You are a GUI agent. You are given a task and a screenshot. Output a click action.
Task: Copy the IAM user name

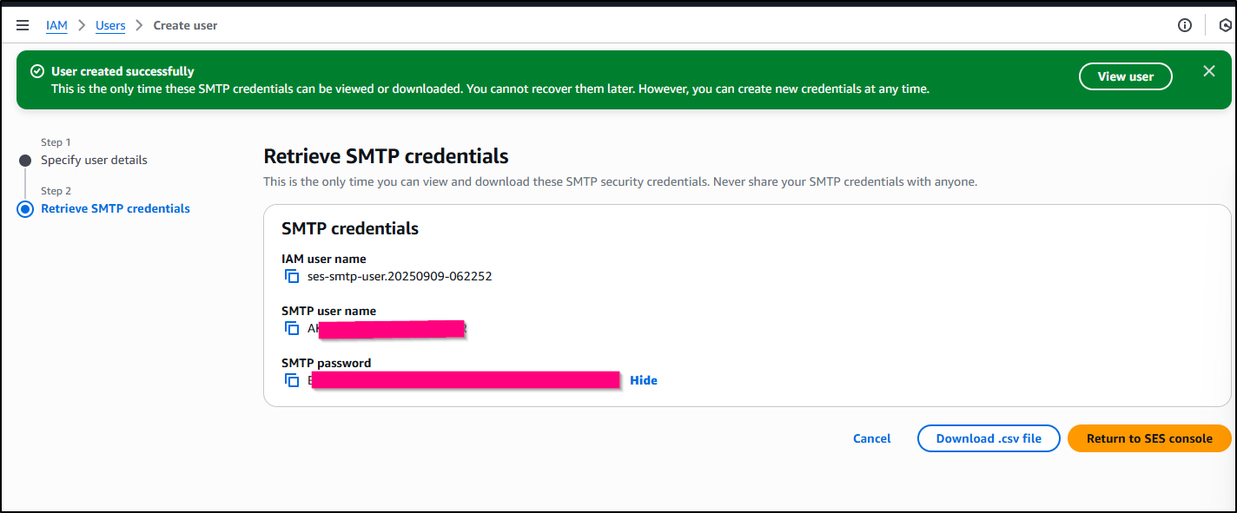pos(292,277)
